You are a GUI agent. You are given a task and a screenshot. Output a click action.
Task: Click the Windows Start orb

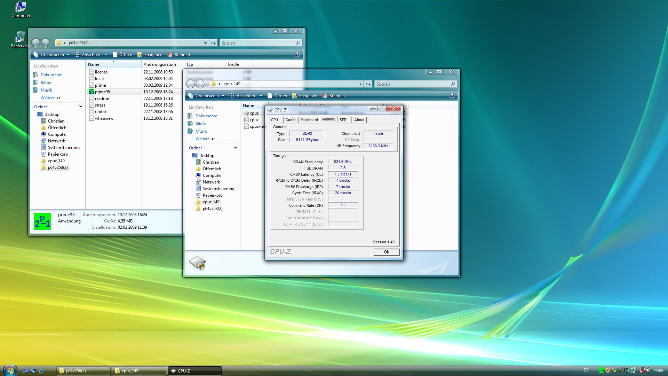[x=10, y=370]
